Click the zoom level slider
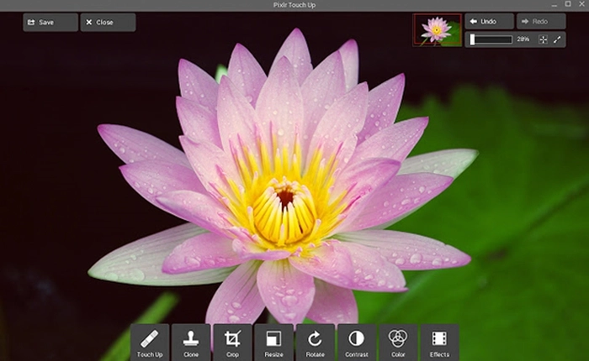The image size is (589, 361). tap(491, 39)
